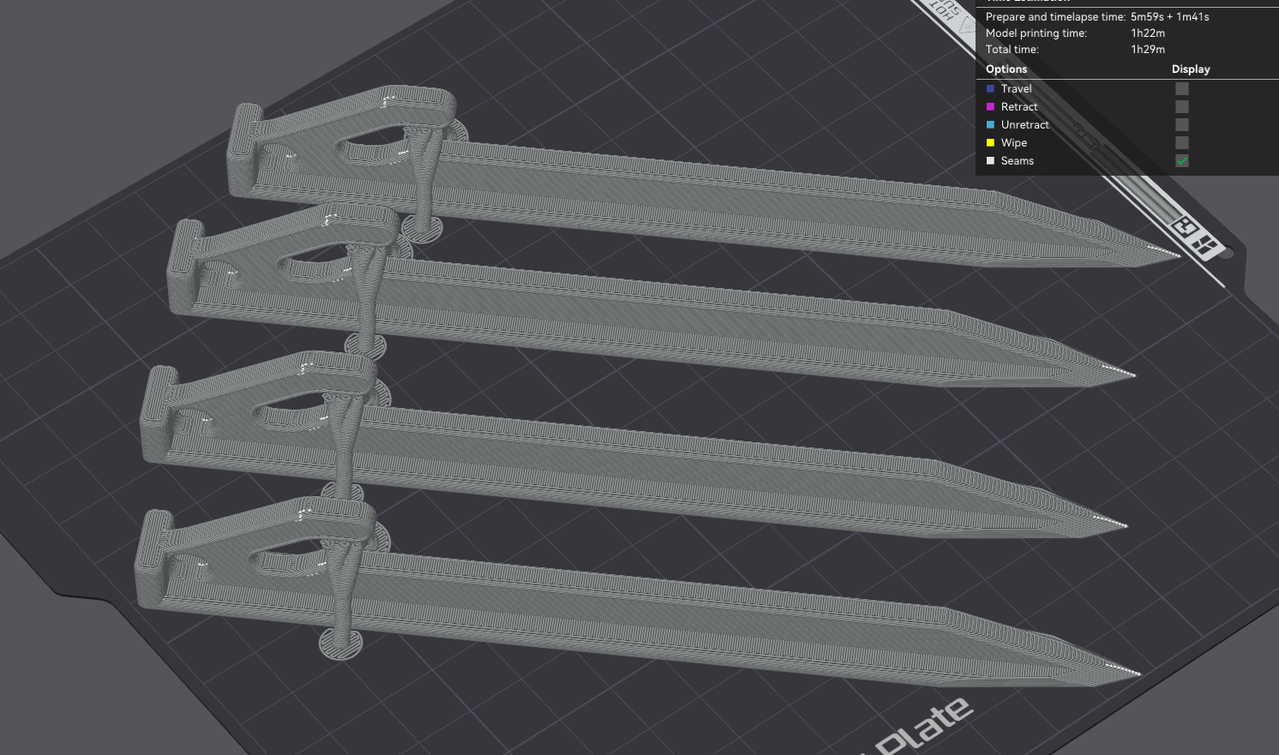The width and height of the screenshot is (1279, 755).
Task: Click the magenta Retract color swatch
Action: (990, 106)
